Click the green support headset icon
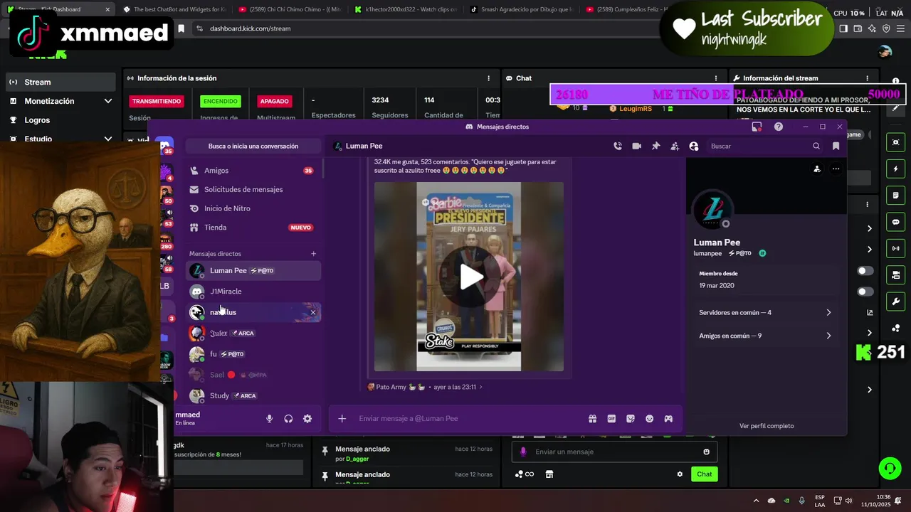 890,468
